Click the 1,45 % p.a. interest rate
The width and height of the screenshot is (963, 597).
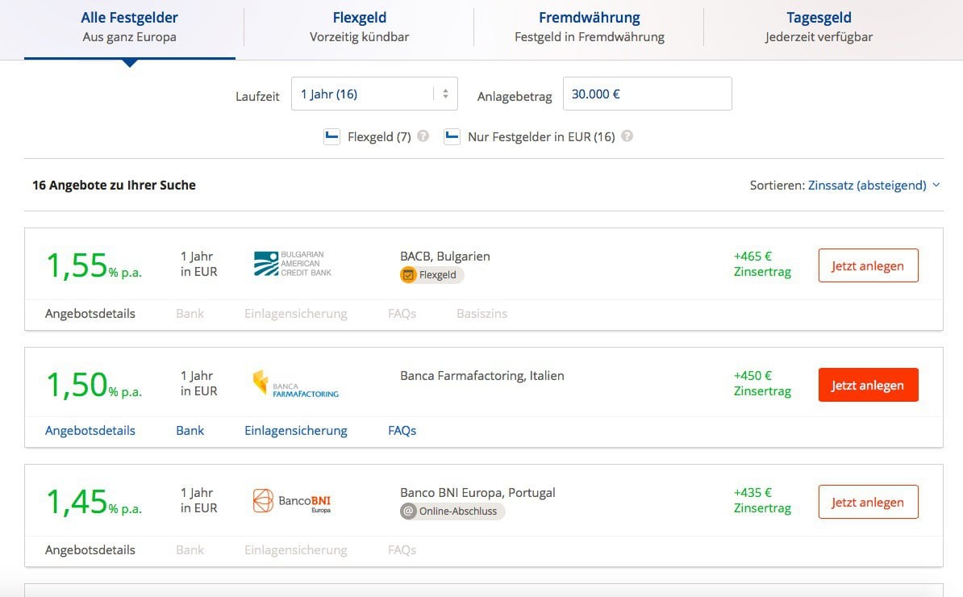94,502
